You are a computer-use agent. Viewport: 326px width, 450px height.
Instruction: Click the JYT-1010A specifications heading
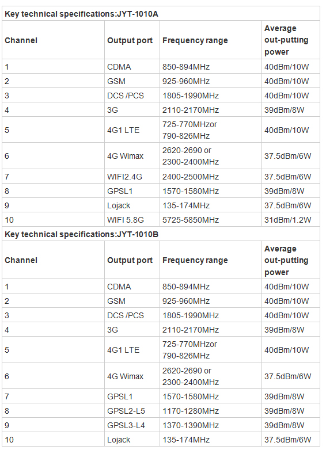tap(81, 14)
